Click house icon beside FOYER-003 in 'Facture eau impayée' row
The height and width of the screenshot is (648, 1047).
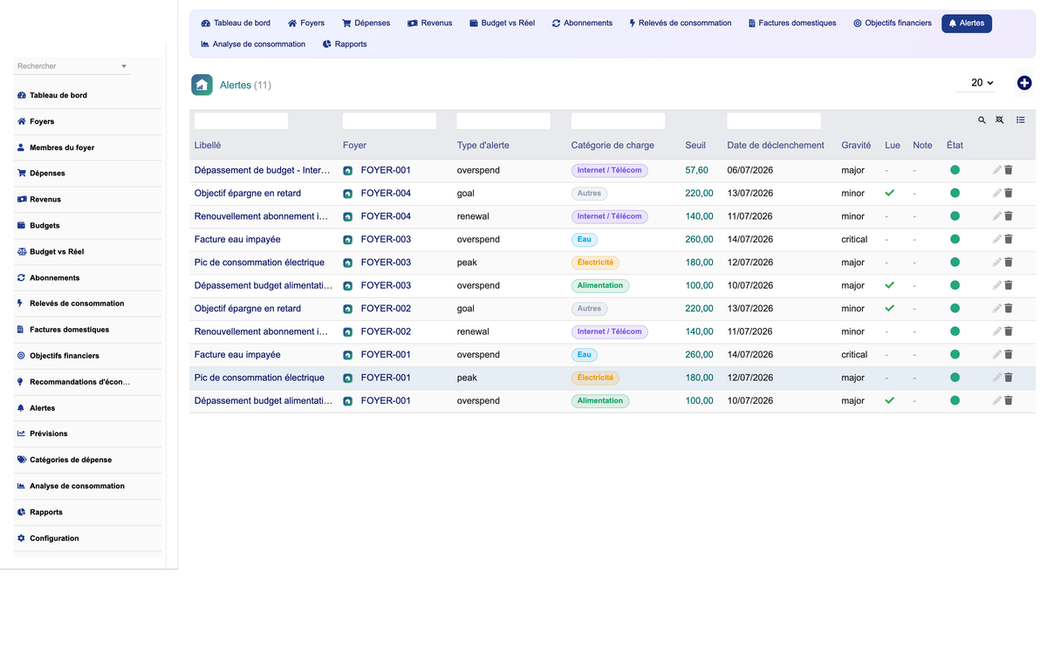pyautogui.click(x=348, y=240)
